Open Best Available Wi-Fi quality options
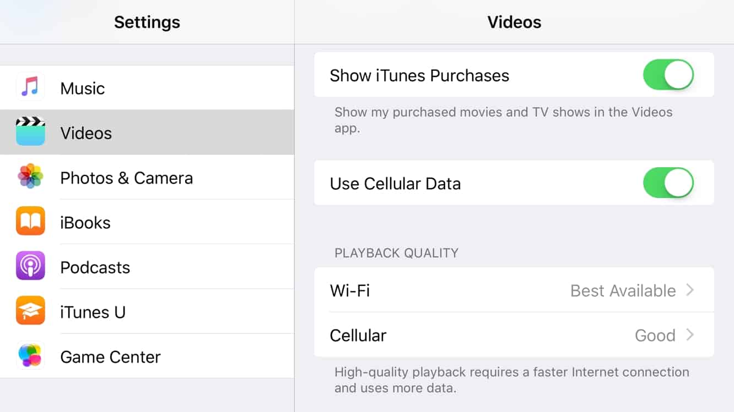 pyautogui.click(x=623, y=290)
